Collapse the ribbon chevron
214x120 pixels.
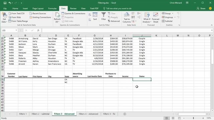pos(212,25)
